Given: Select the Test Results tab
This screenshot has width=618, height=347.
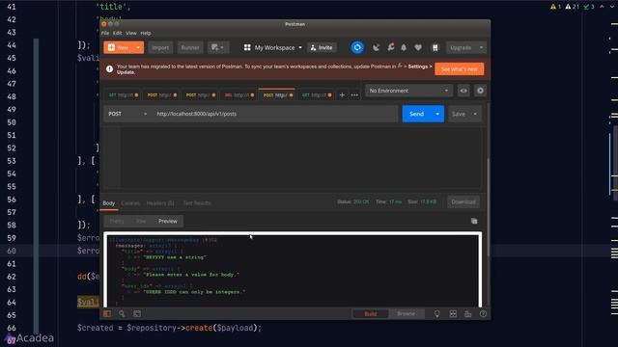Looking at the screenshot, I should point(197,203).
